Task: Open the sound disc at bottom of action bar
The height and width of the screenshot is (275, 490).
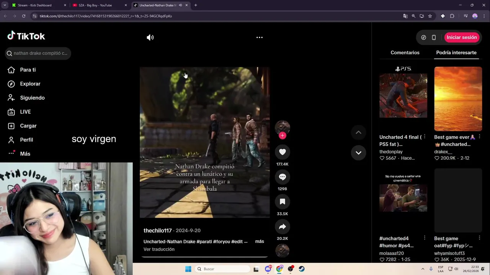Action: click(x=283, y=251)
